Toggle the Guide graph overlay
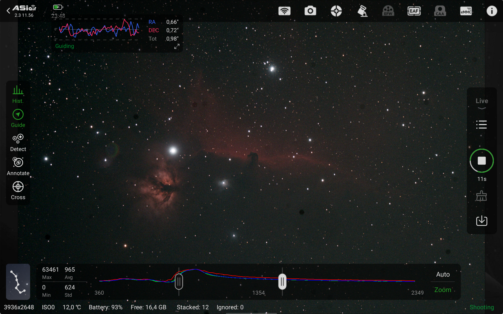Image resolution: width=503 pixels, height=314 pixels. [x=18, y=118]
